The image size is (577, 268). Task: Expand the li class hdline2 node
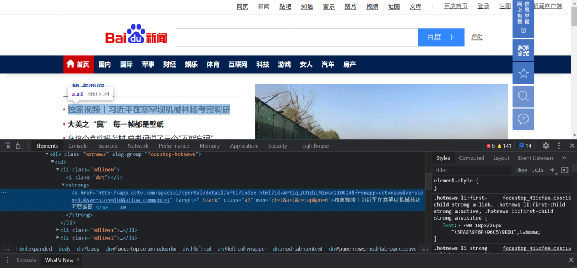tap(58, 238)
